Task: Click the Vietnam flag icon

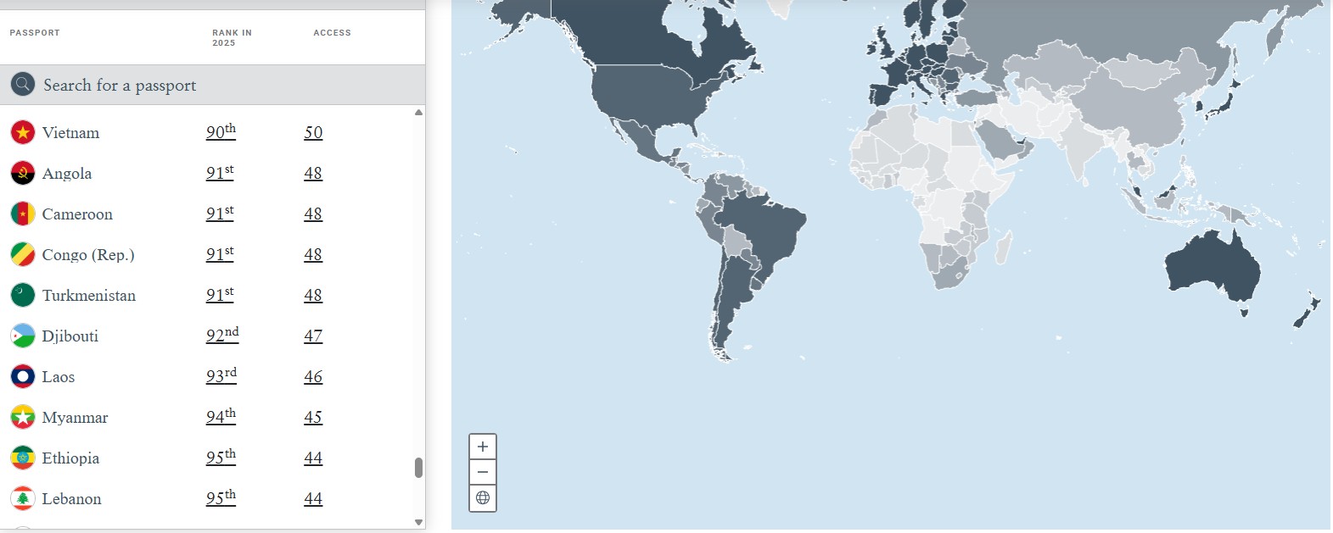Action: (x=23, y=133)
